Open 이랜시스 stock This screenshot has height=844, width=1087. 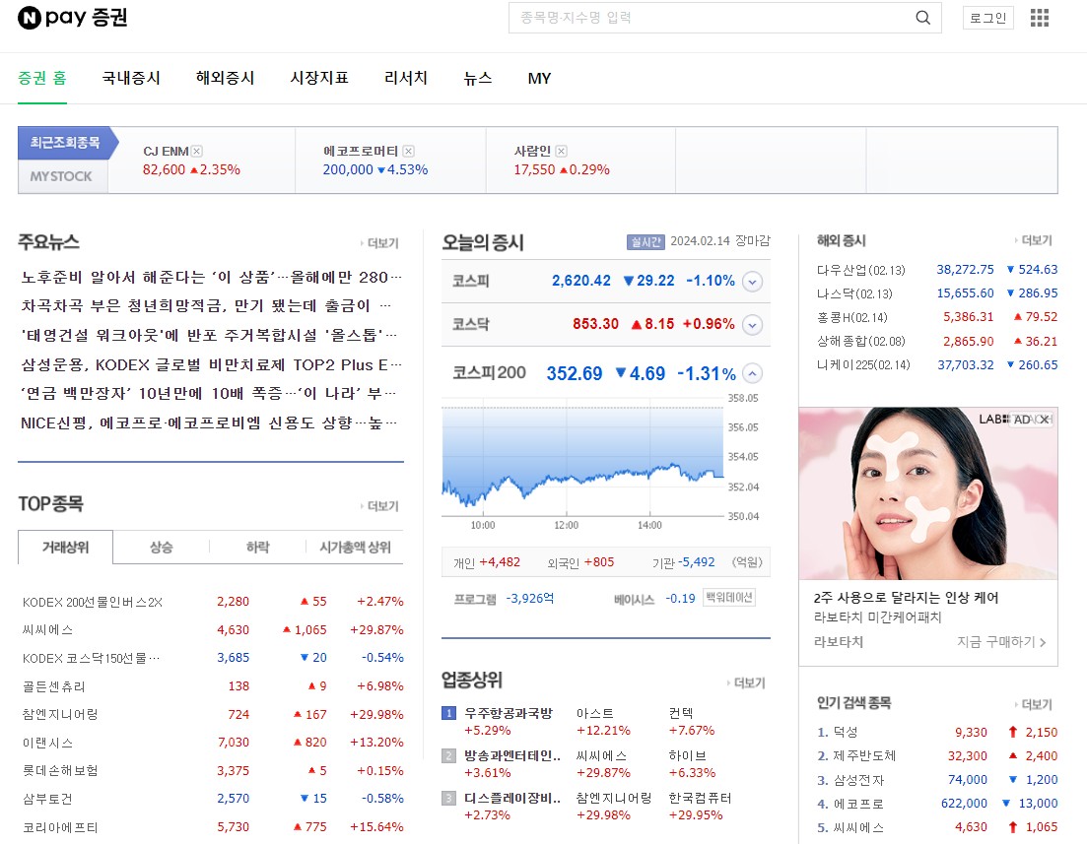[x=47, y=743]
